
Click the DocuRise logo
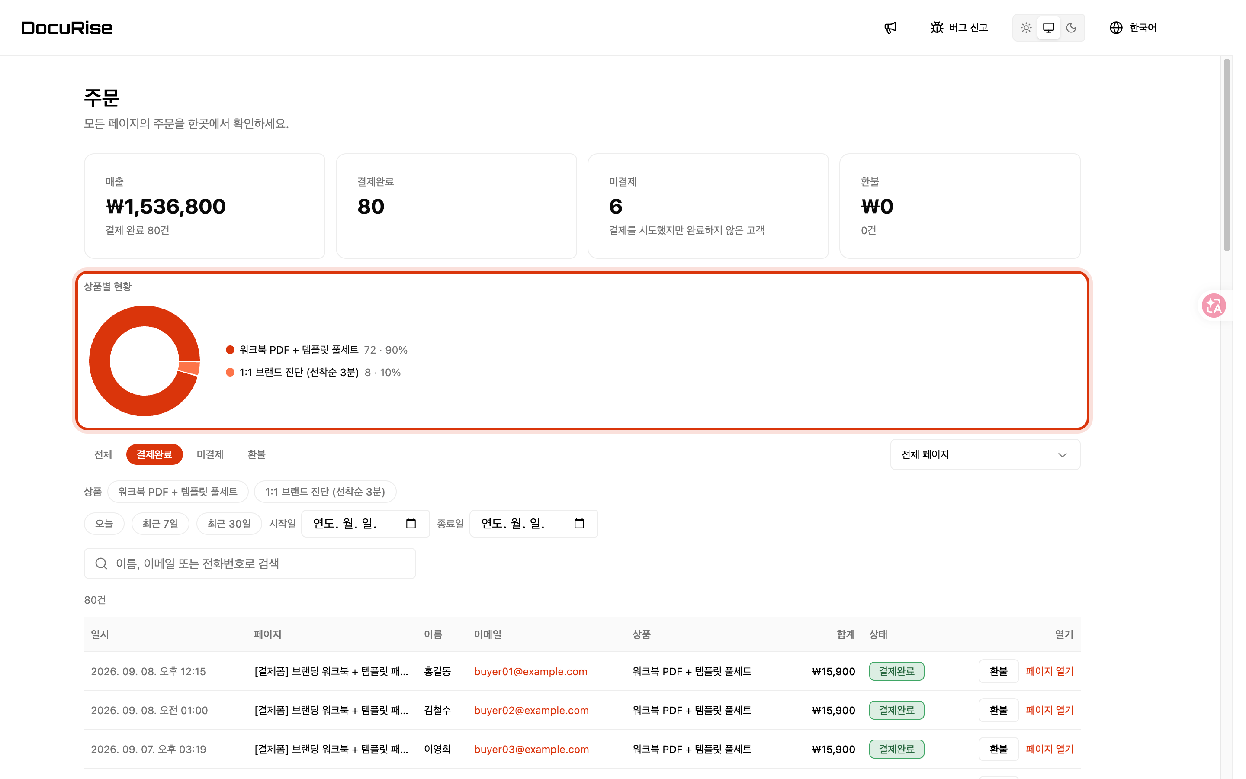tap(67, 28)
